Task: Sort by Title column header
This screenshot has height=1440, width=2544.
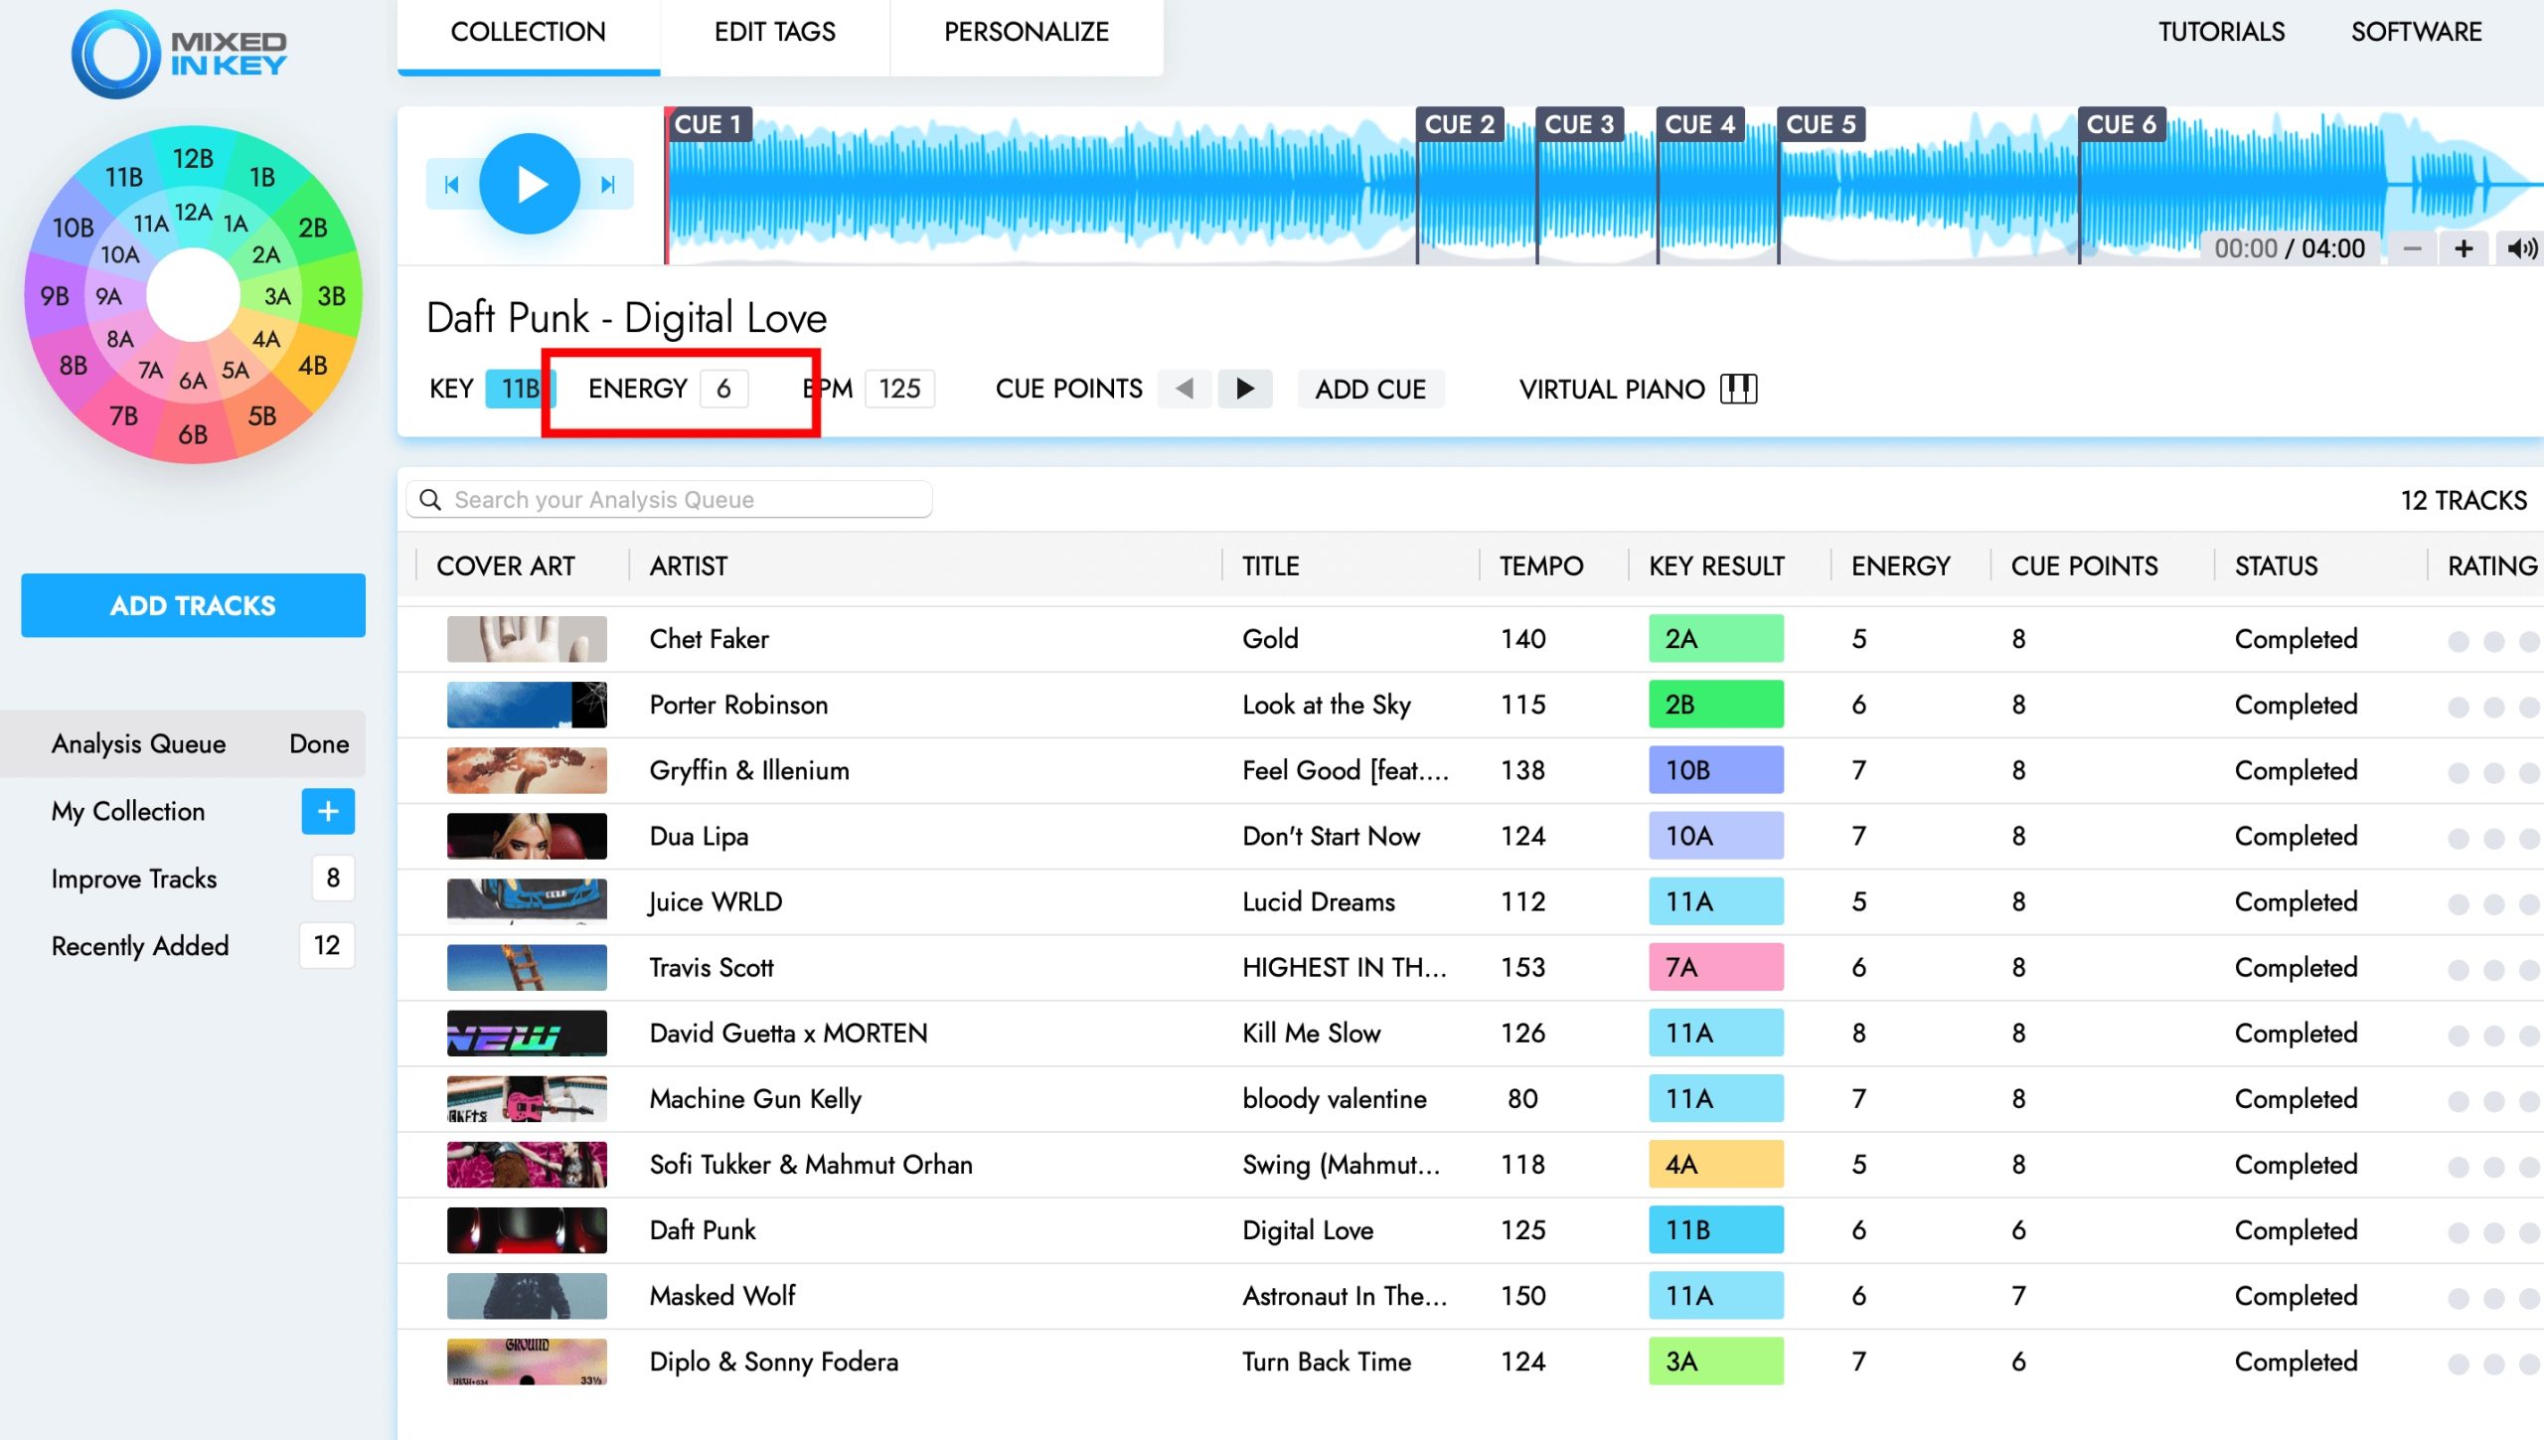Action: coord(1270,565)
